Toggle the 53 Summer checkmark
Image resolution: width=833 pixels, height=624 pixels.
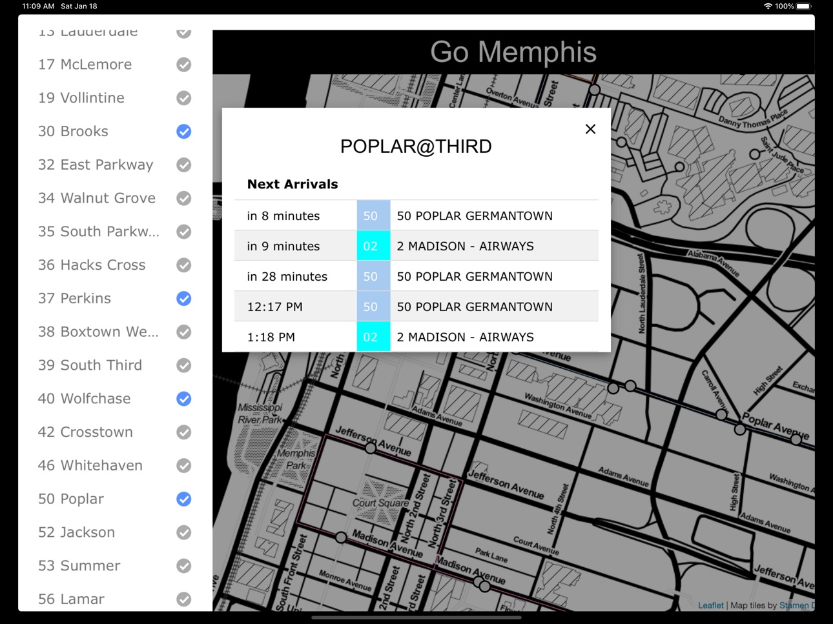(184, 566)
